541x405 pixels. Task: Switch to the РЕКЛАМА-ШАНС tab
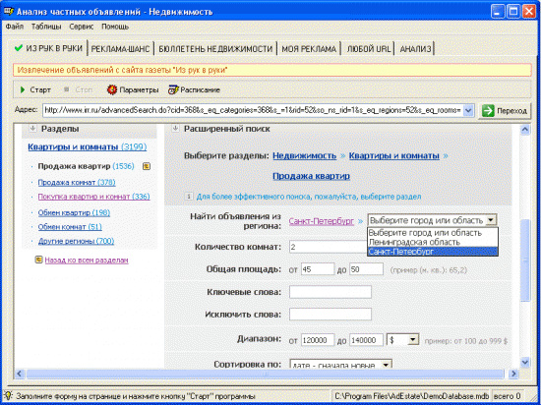120,49
